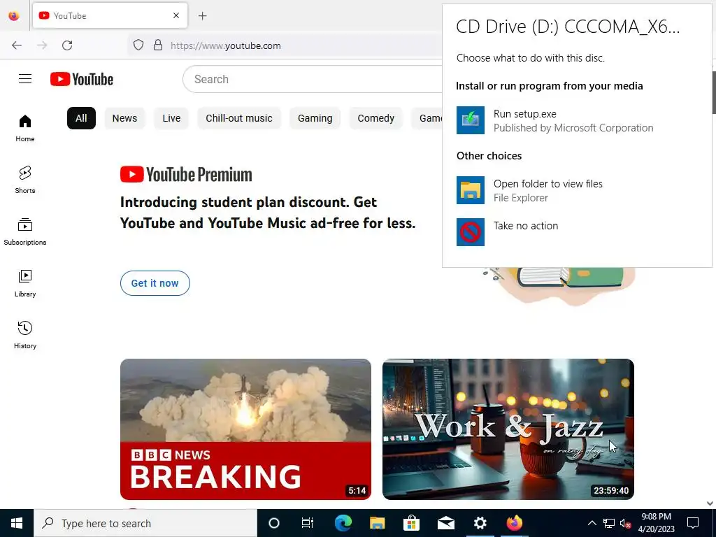Select the Chill-out music chip
Screen dimensions: 716x537
click(x=239, y=118)
